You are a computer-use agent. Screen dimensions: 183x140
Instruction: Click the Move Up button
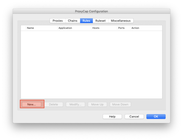[x=97, y=104]
